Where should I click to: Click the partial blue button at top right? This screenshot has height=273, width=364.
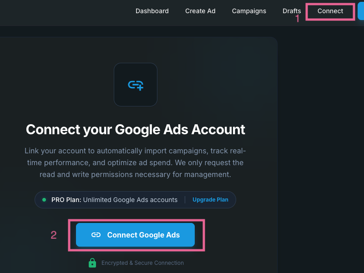point(362,11)
